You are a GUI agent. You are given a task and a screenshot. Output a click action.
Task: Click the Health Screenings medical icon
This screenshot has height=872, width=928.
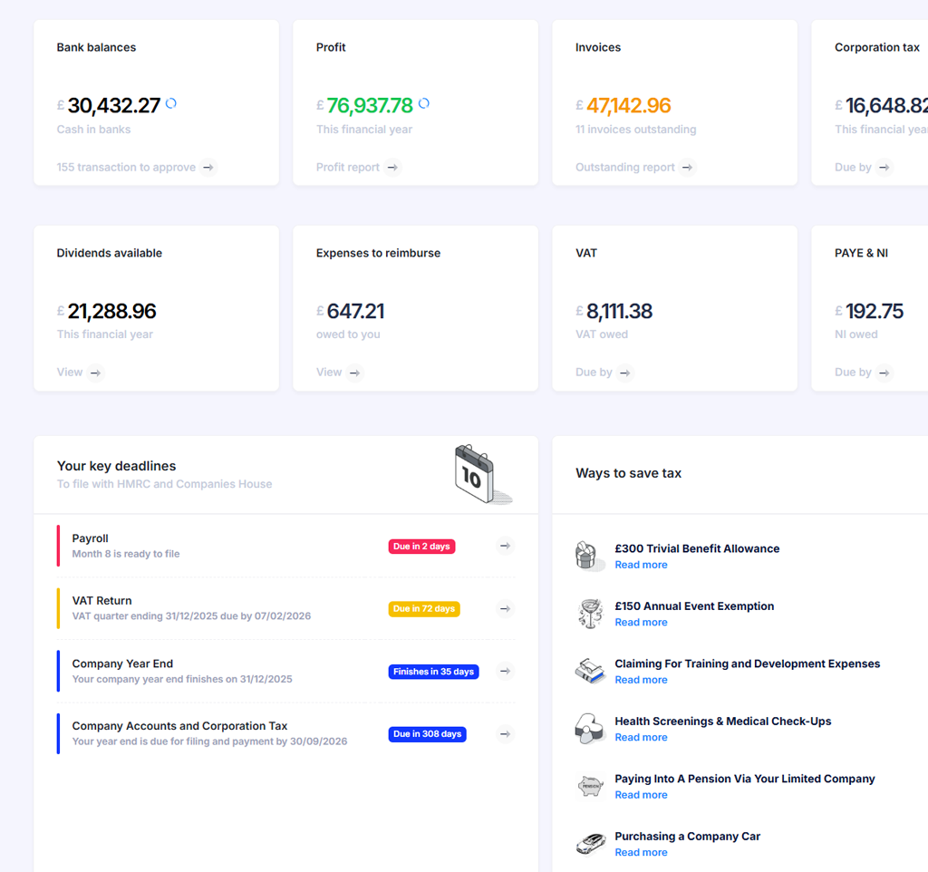pos(590,729)
